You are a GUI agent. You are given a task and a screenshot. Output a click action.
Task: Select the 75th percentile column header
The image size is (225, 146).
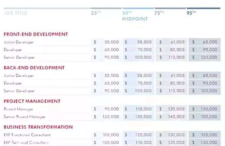[159, 13]
